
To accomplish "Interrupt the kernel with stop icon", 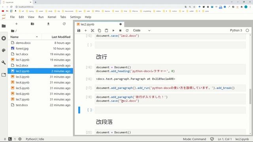I will pos(120,30).
